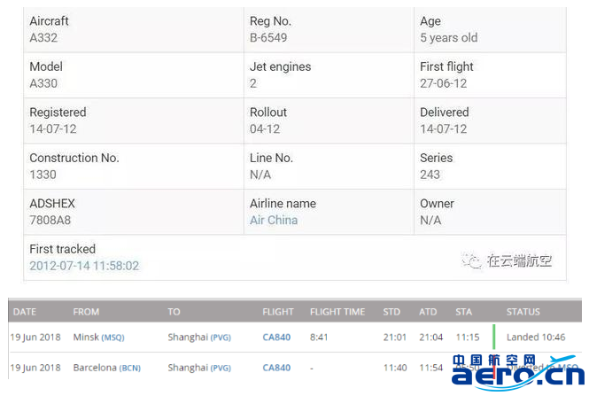Click the flight time 8:41
The width and height of the screenshot is (589, 396).
coord(319,337)
